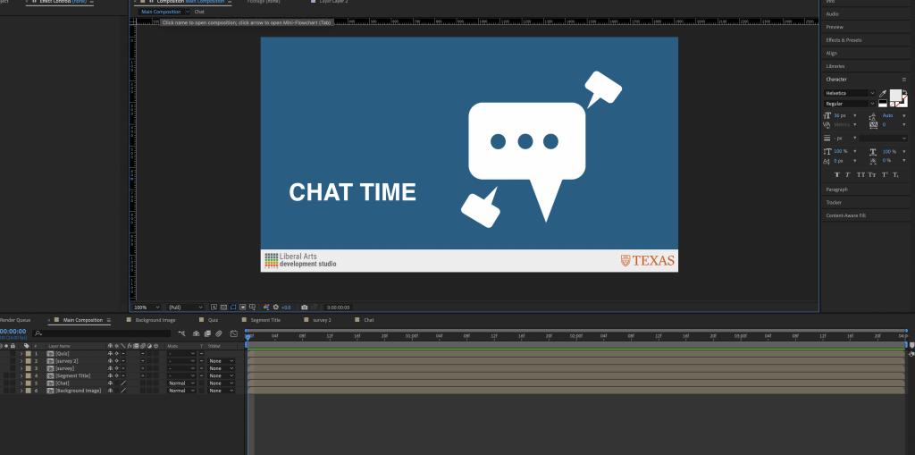This screenshot has height=455, width=915.
Task: Toggle collapse transformations on Segment Title layer
Action: click(x=117, y=375)
